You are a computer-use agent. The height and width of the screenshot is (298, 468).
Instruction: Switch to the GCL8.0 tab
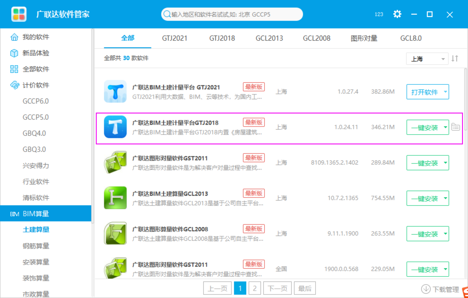(x=411, y=38)
